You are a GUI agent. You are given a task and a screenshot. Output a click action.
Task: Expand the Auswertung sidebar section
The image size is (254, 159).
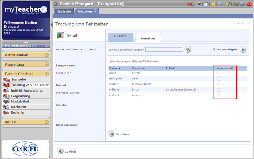pos(46,64)
